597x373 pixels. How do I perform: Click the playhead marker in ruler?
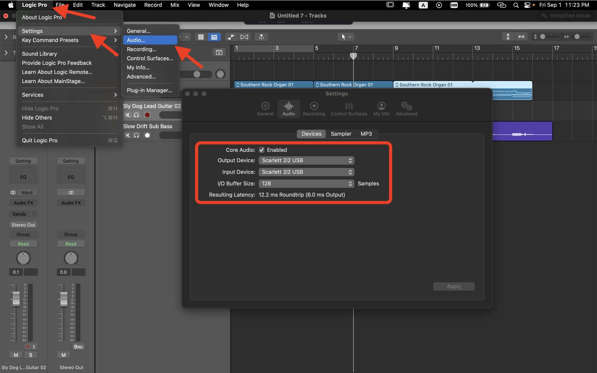point(354,56)
